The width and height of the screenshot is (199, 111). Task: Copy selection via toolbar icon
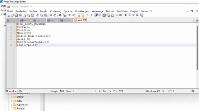[x=42, y=15]
